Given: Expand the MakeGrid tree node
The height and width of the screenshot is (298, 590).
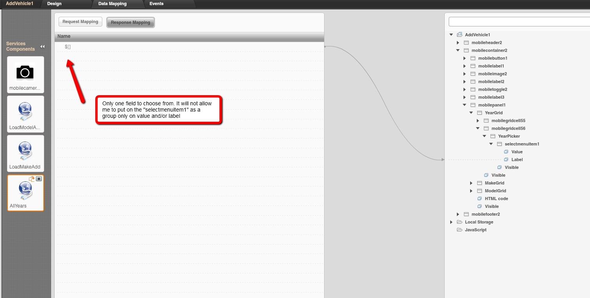Looking at the screenshot, I should coord(471,183).
